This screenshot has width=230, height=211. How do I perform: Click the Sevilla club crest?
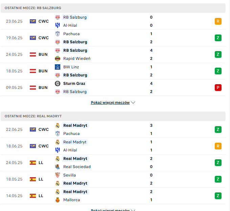click(x=58, y=175)
